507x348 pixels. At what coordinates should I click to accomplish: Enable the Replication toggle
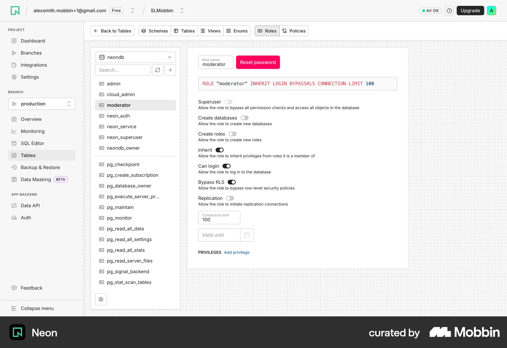point(230,198)
